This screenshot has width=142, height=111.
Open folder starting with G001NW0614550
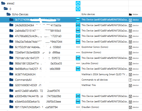[x=11, y=85]
